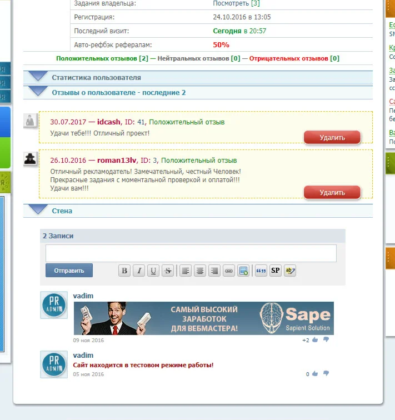Toggle italic formatting in wall editor
Screen dimensions: 395x420
click(x=139, y=271)
